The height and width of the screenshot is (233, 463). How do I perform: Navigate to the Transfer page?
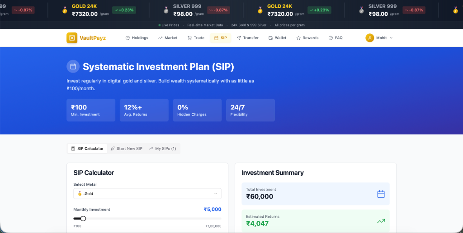pos(247,38)
